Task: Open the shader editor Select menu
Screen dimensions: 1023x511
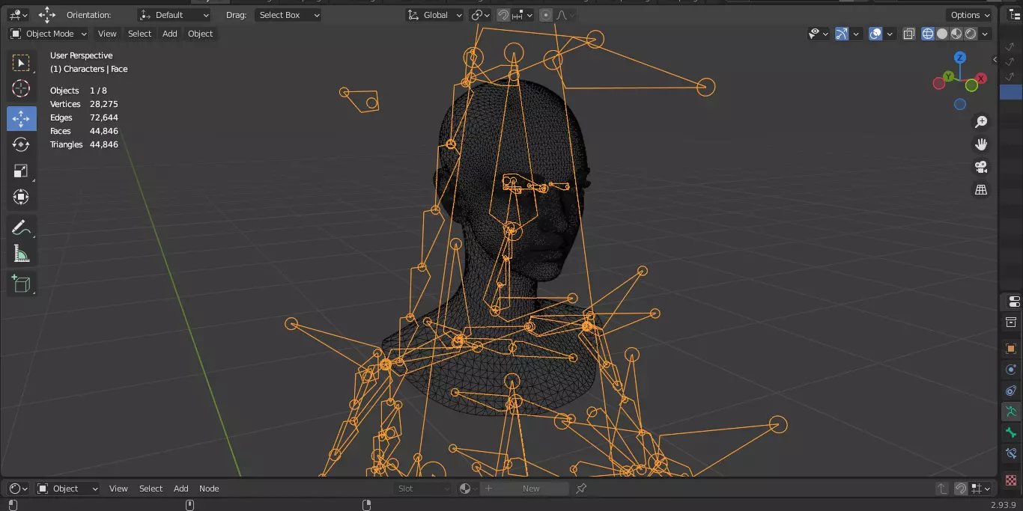Action: click(151, 489)
